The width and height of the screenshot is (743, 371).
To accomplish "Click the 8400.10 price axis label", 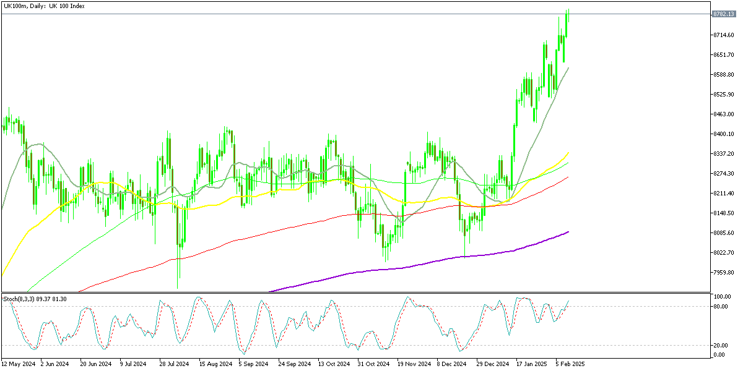I will [x=723, y=134].
